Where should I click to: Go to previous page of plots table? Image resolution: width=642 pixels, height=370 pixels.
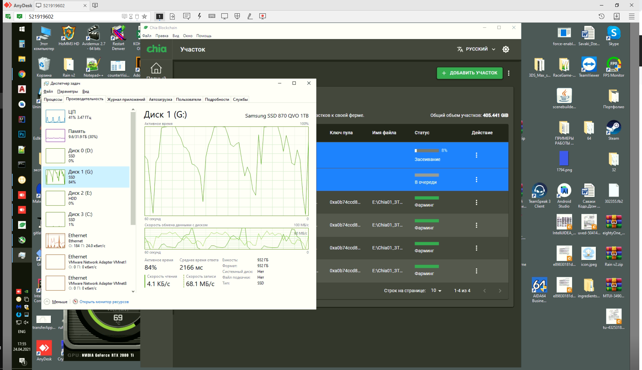click(484, 291)
